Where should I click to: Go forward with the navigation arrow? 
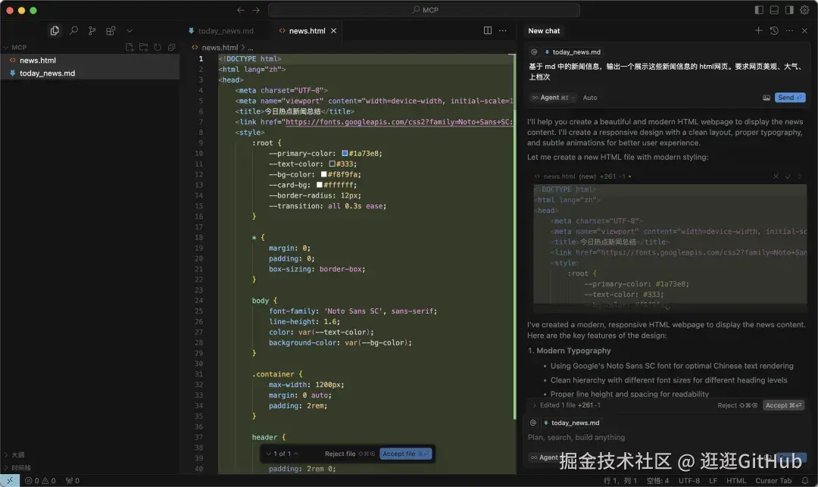[256, 10]
